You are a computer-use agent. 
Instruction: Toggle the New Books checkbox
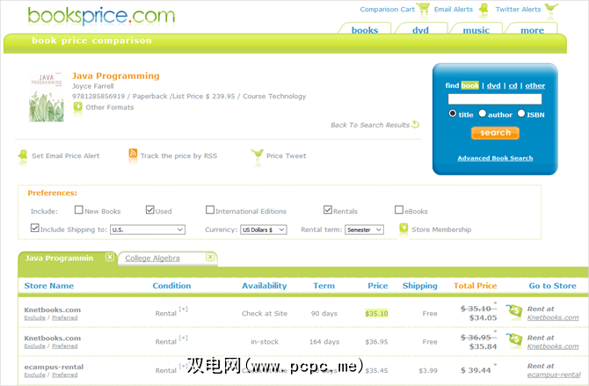[x=78, y=209]
